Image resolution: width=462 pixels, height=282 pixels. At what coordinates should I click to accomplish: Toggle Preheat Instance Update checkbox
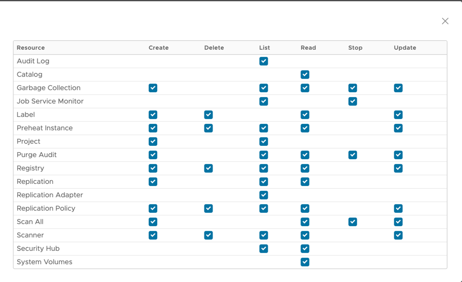398,128
